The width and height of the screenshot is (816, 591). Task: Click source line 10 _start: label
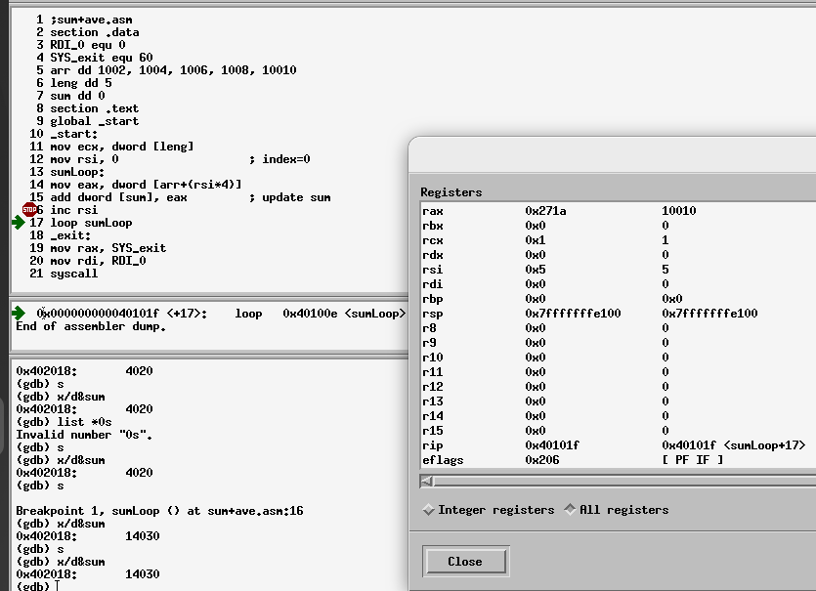point(74,134)
